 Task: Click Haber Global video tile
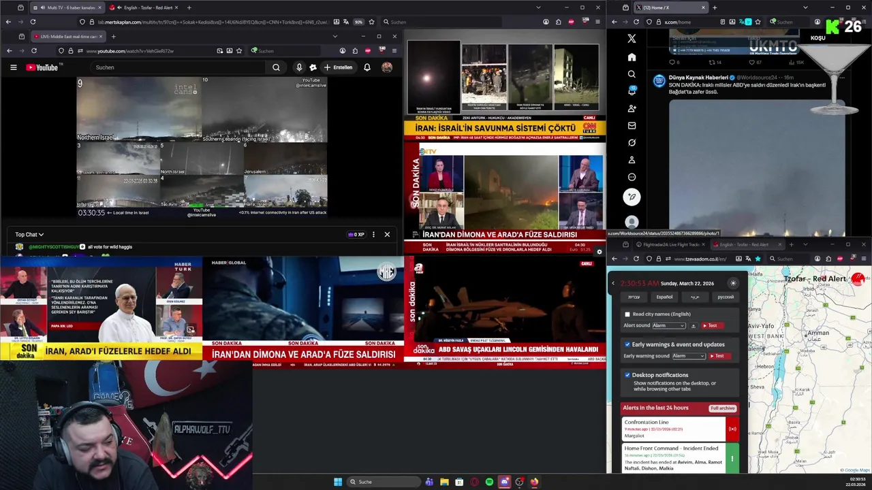pos(303,312)
